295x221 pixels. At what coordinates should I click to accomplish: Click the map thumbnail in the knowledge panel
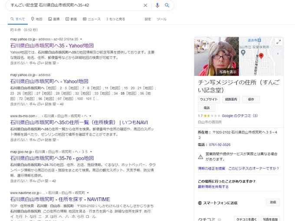(261, 56)
